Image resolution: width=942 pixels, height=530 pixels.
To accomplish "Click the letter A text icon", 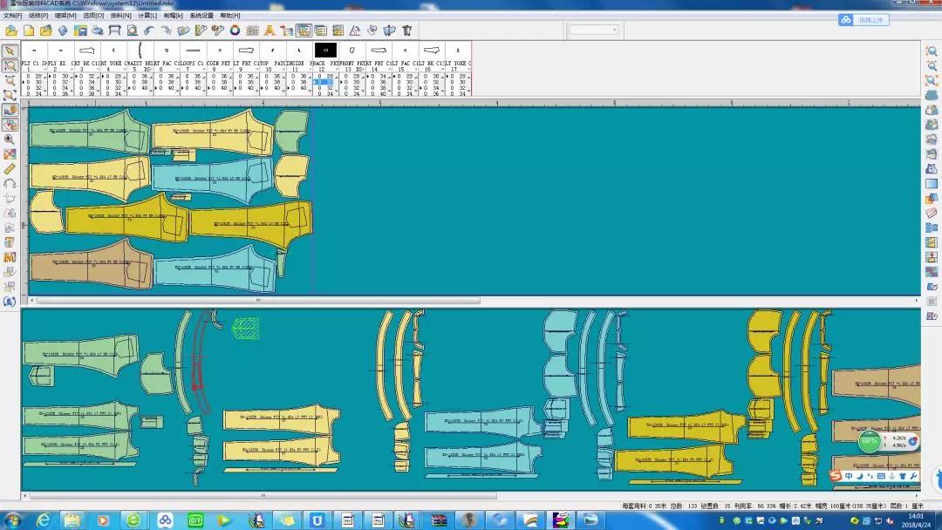I will tap(270, 31).
